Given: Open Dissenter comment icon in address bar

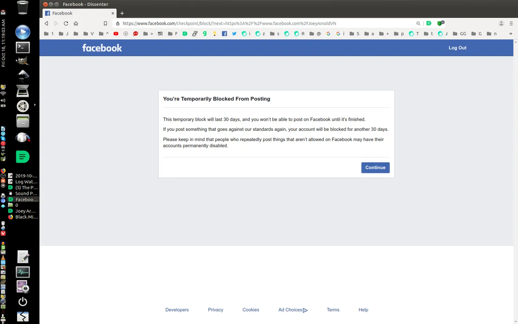Looking at the screenshot, I should tap(429, 23).
